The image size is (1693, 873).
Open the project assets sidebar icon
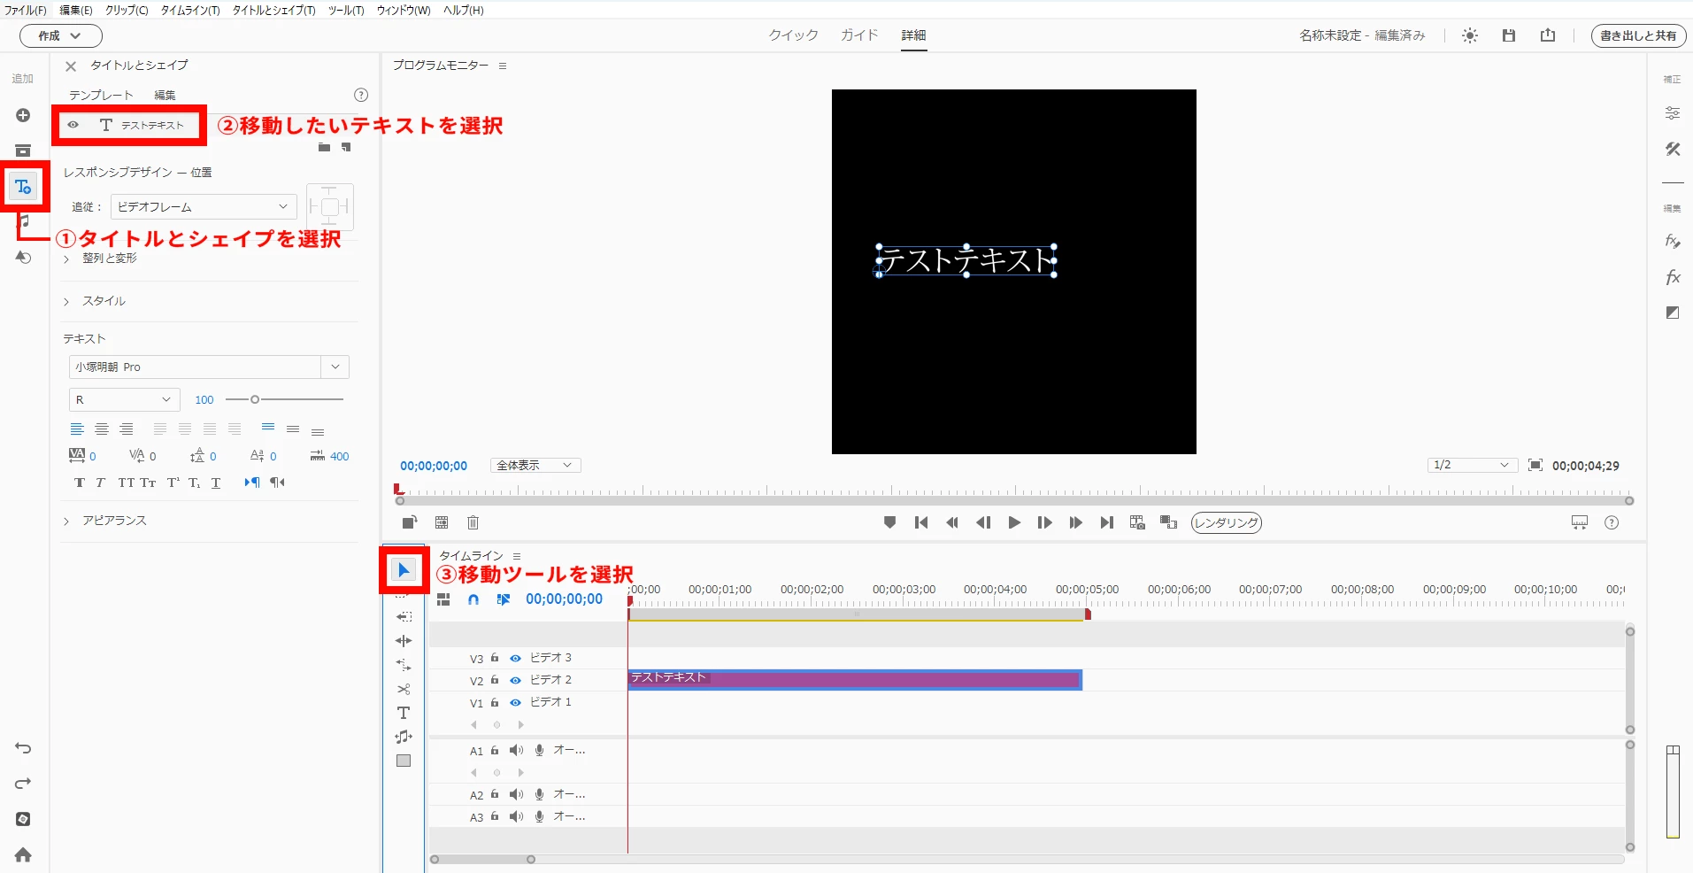coord(23,151)
